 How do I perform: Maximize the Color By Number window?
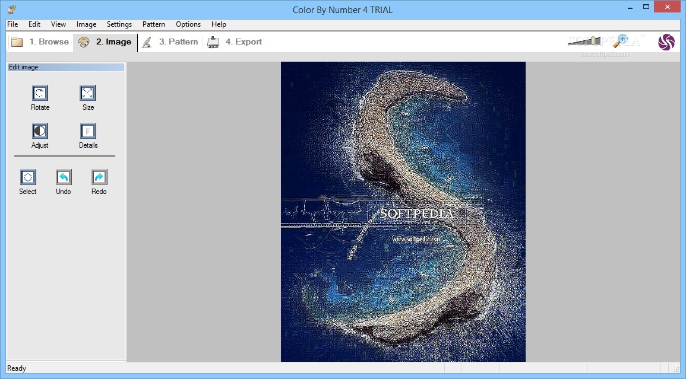646,7
